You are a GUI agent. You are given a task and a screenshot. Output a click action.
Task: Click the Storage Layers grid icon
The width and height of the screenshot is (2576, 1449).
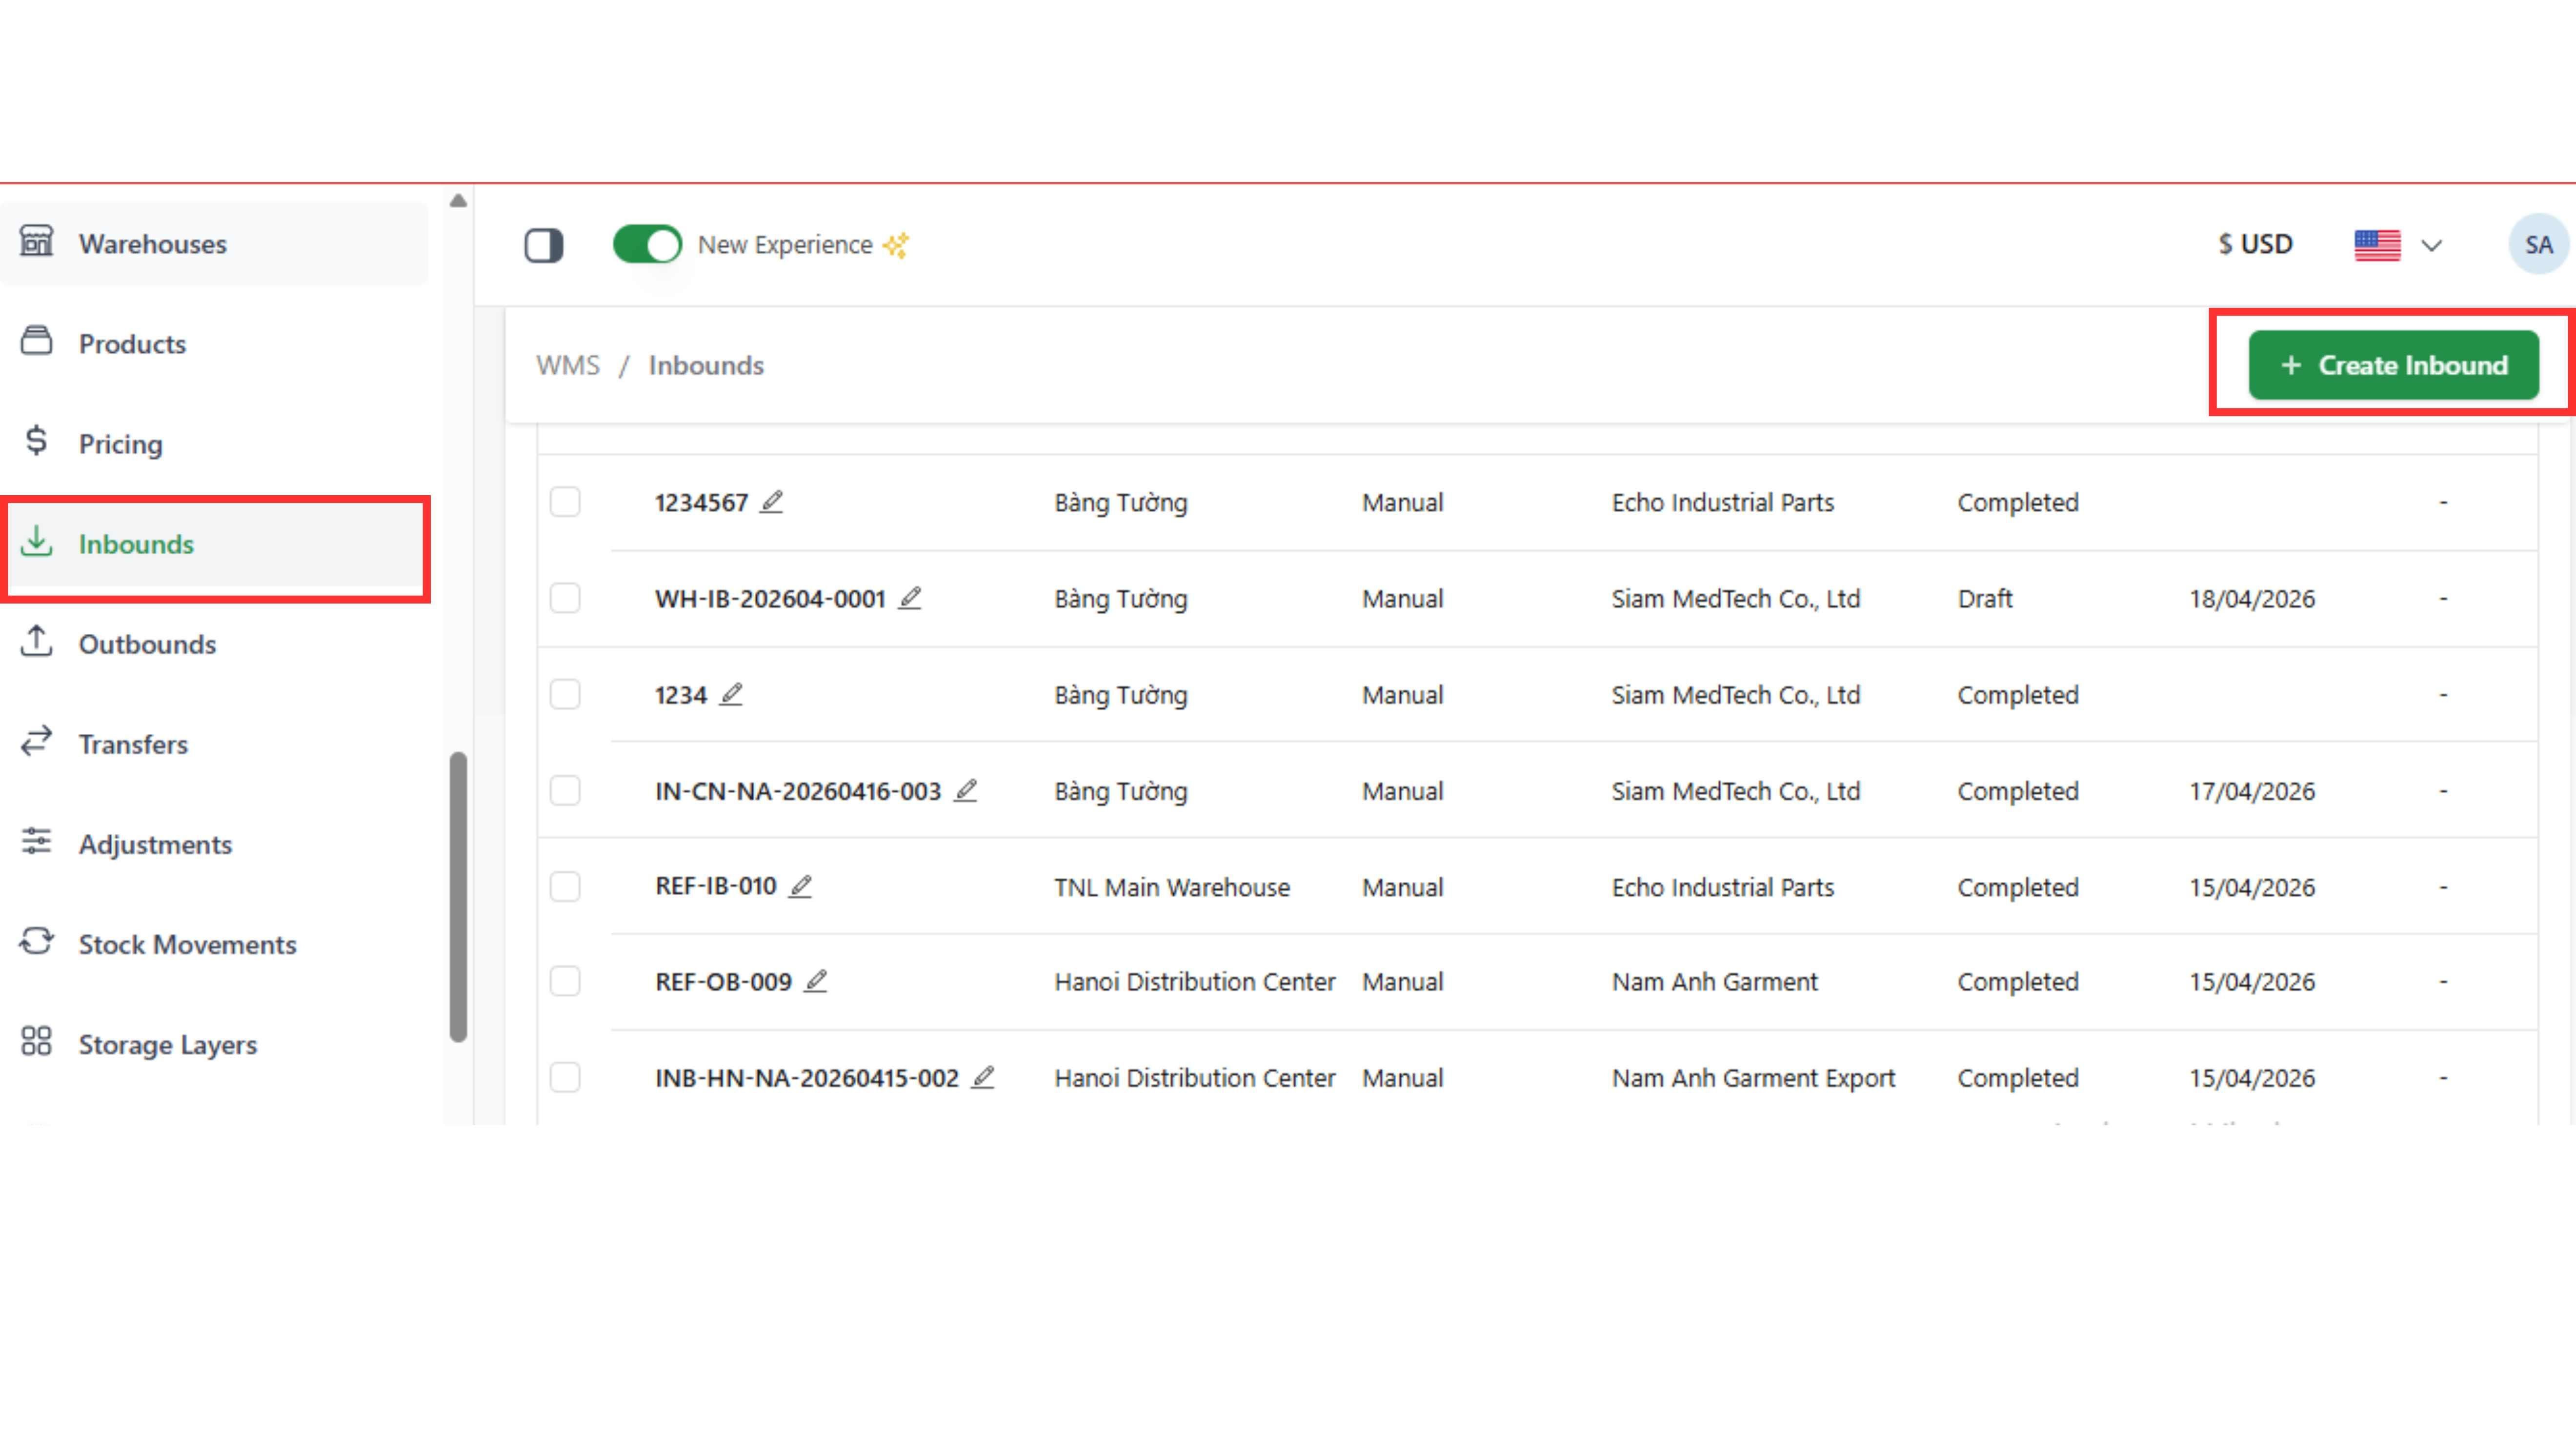coord(37,1042)
